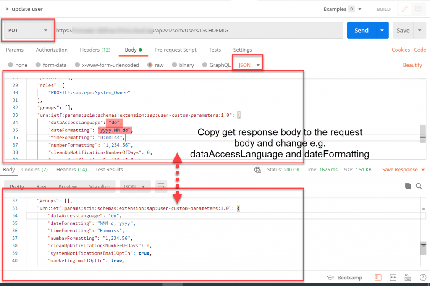Select the raw body radio button
The height and width of the screenshot is (286, 430).
coord(150,65)
